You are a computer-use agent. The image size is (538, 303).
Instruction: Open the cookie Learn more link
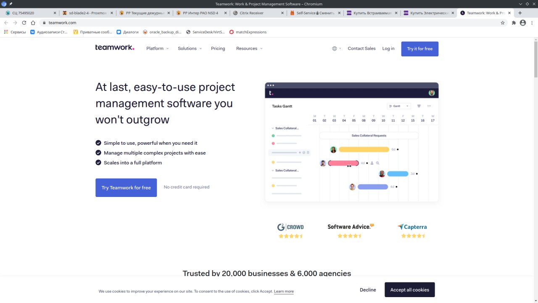[x=284, y=291]
